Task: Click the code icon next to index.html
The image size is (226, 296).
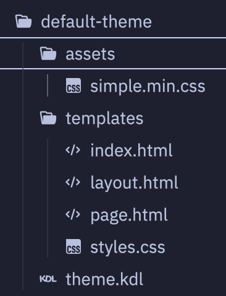Action: point(73,150)
